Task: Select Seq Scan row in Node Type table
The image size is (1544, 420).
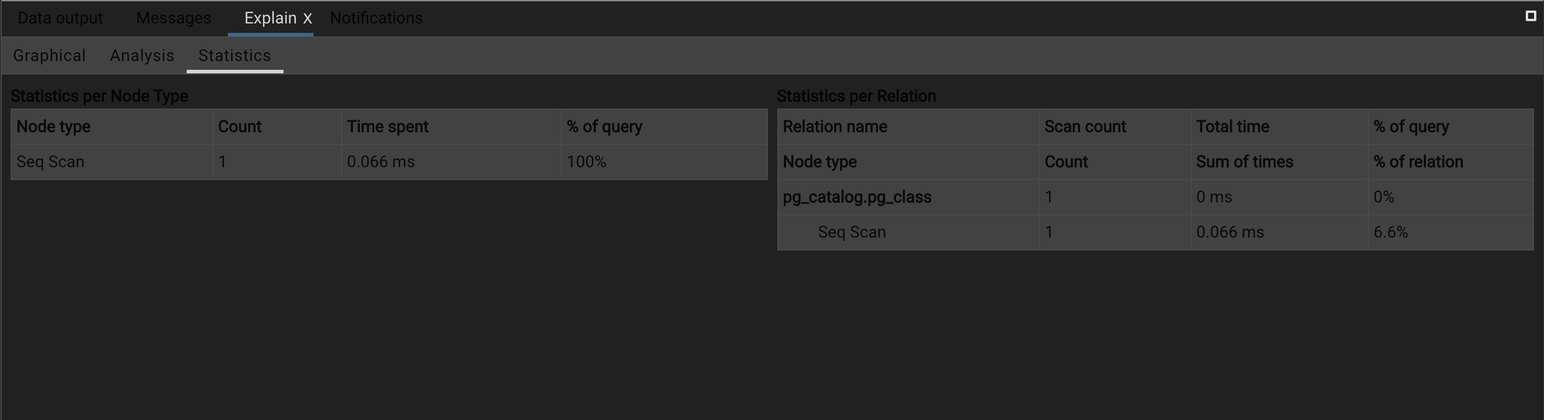Action: [x=50, y=162]
